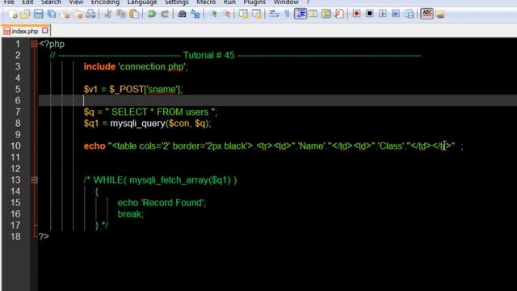Click the 'break;' statement on line 16
This screenshot has width=517, height=291.
[131, 214]
